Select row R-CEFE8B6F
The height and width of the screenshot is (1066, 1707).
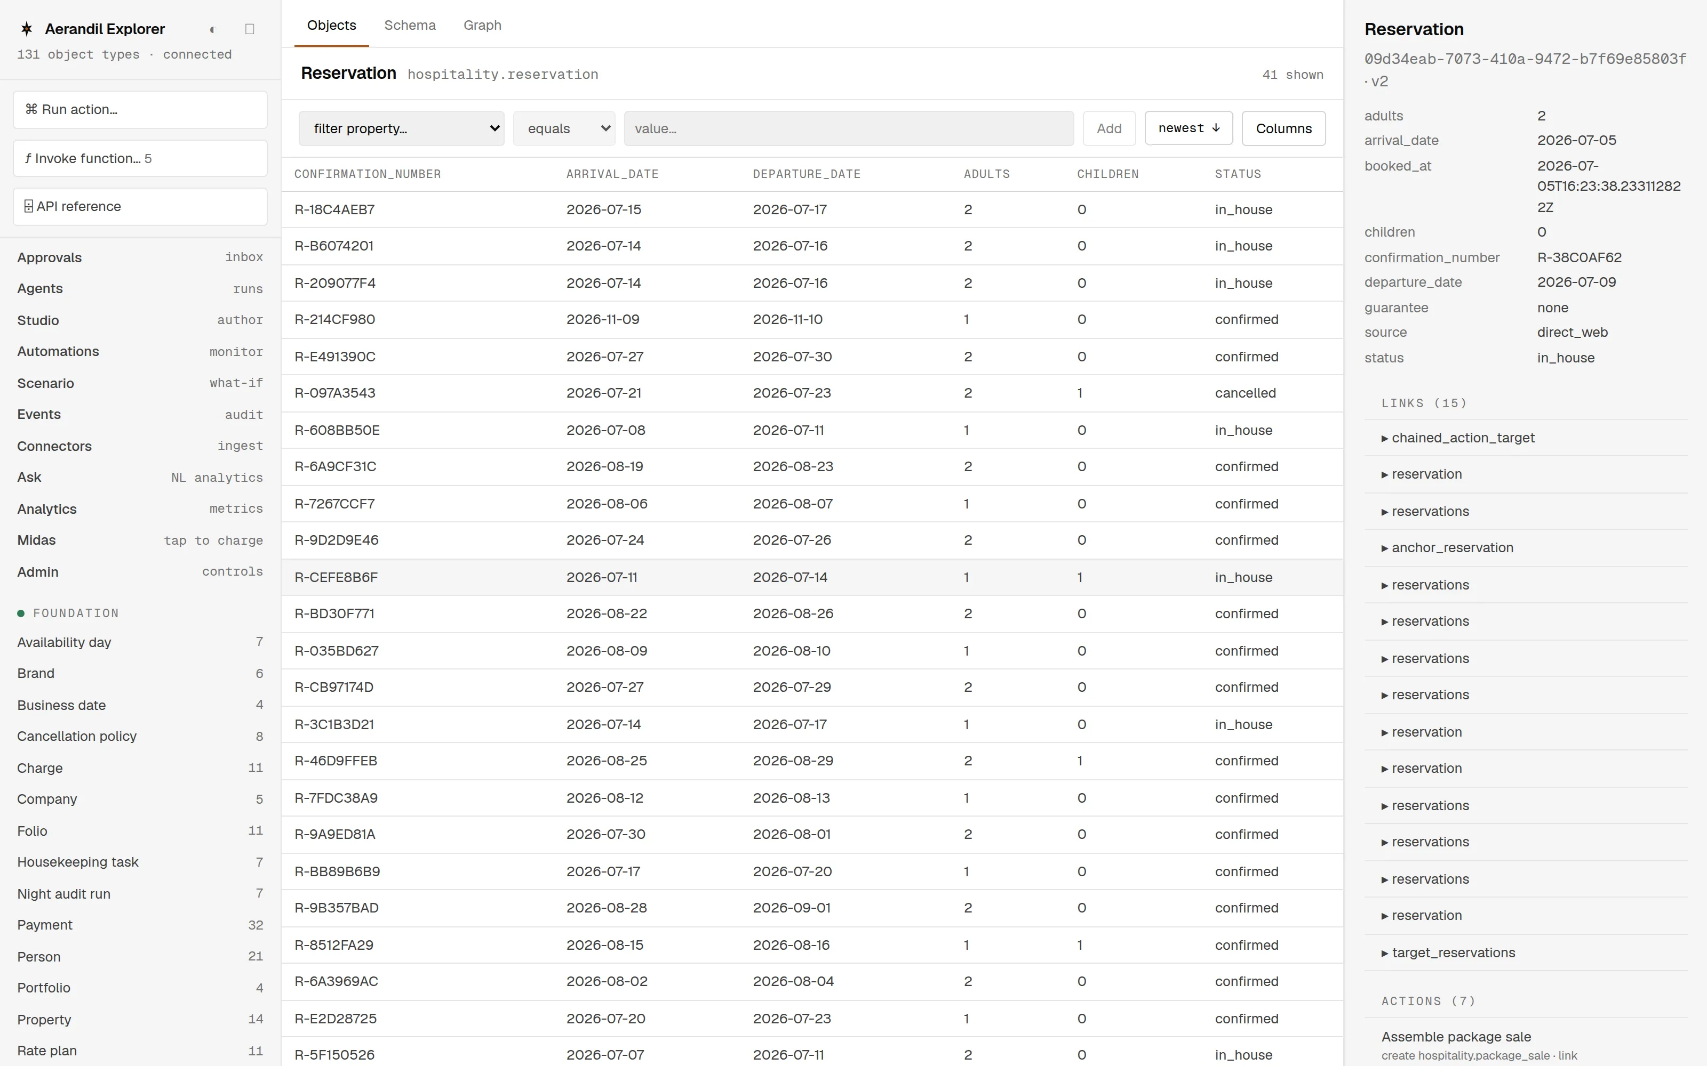[812, 577]
